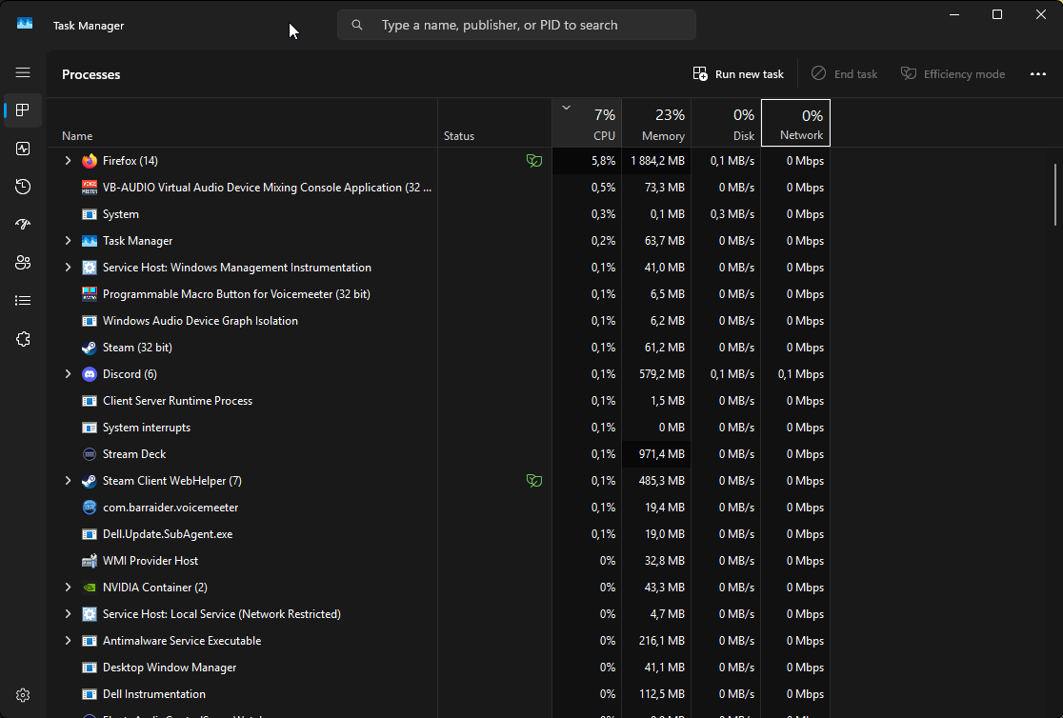Click System disk value 0,3 MB/s
Screen dimensions: 1063x718
pos(732,214)
